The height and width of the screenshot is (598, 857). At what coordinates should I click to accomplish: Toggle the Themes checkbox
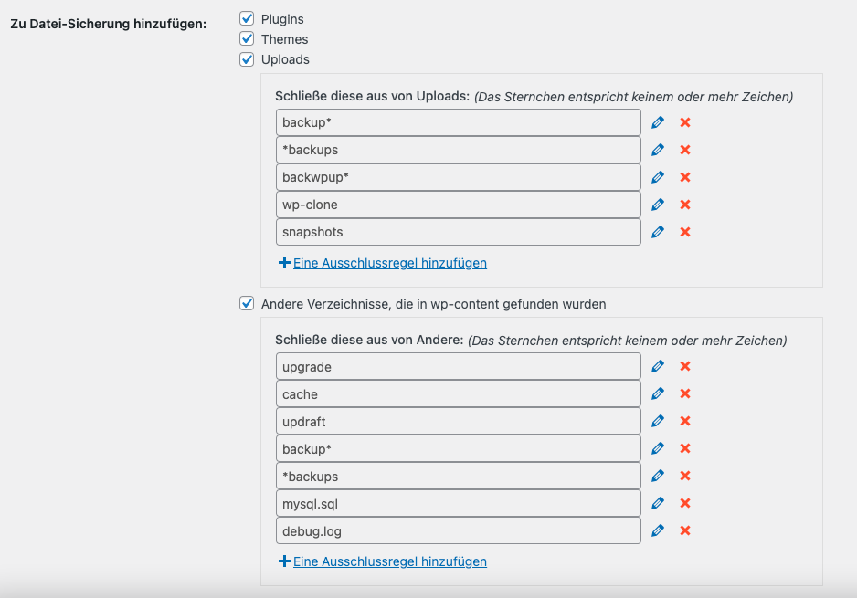(247, 38)
